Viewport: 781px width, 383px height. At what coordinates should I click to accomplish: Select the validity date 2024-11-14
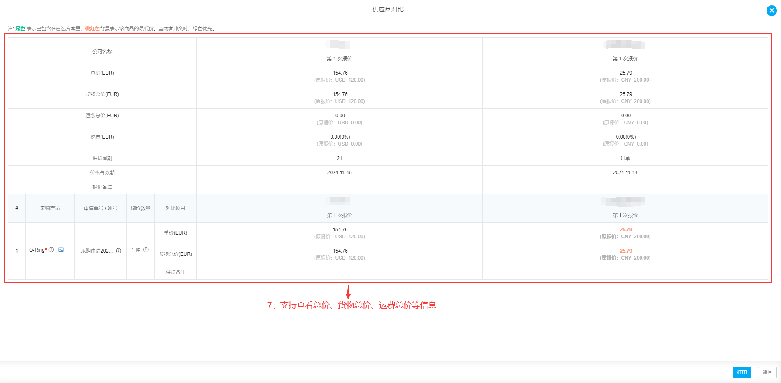click(625, 173)
